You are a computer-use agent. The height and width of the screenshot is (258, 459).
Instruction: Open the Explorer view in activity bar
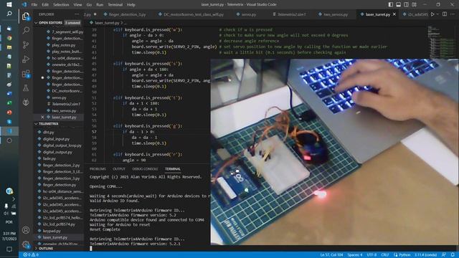tap(26, 16)
